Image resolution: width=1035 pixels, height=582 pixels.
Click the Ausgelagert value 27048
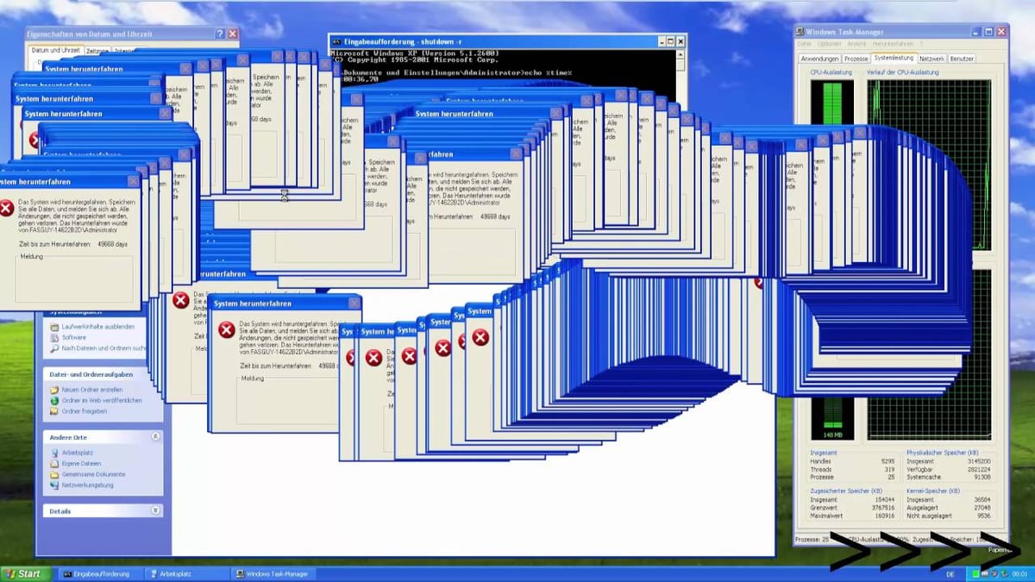pyautogui.click(x=982, y=508)
